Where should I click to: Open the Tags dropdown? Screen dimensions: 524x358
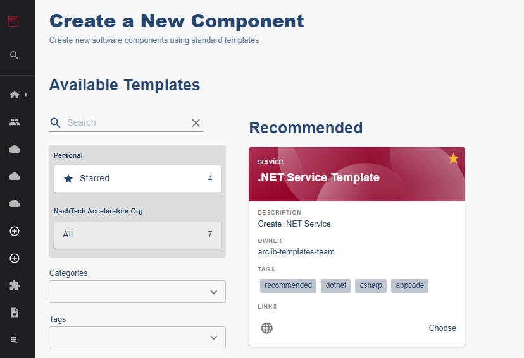[137, 338]
